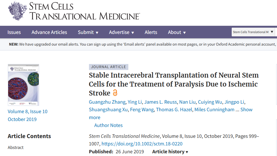Viewport: 277px width, 156px height.
Task: Click the Stem Cells Translational Medicine logo
Action: click(x=74, y=11)
